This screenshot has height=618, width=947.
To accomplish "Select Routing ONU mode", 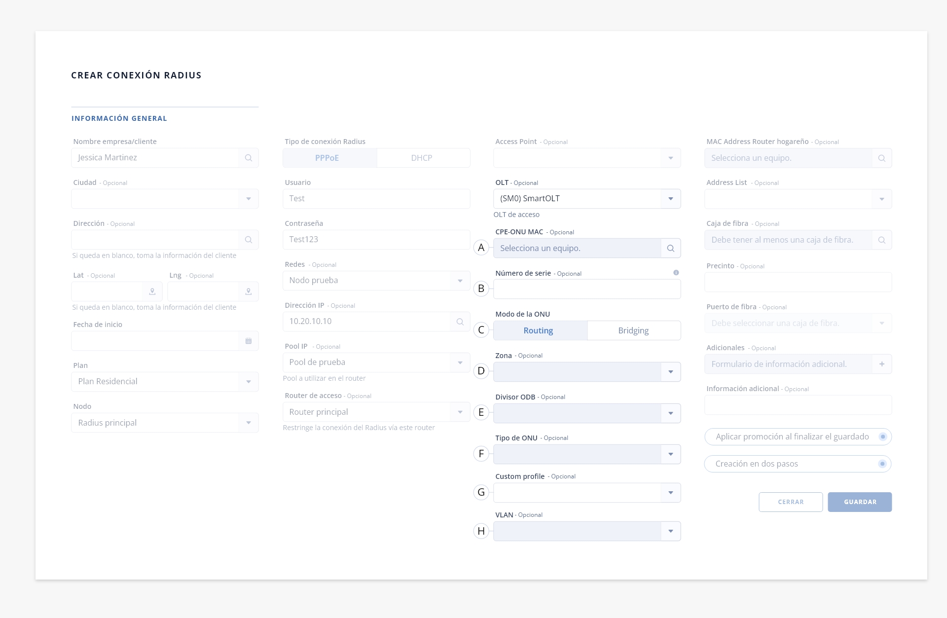I will coord(541,330).
